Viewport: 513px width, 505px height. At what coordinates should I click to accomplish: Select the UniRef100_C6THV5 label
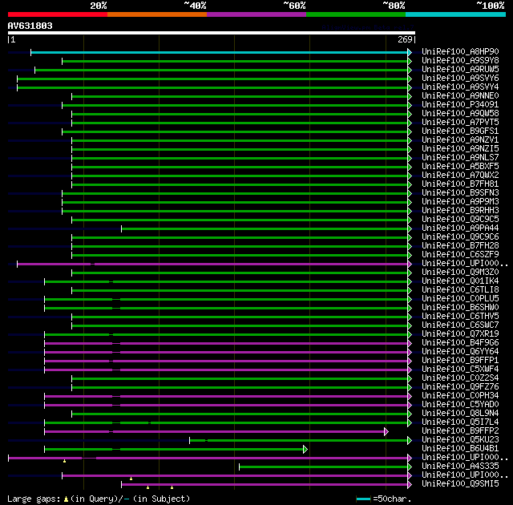coord(460,317)
